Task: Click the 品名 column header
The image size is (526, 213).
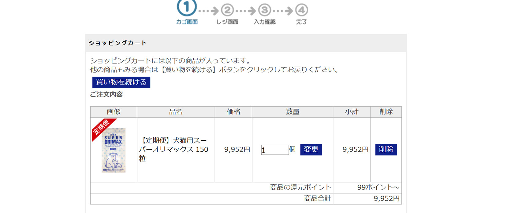Action: click(x=176, y=112)
